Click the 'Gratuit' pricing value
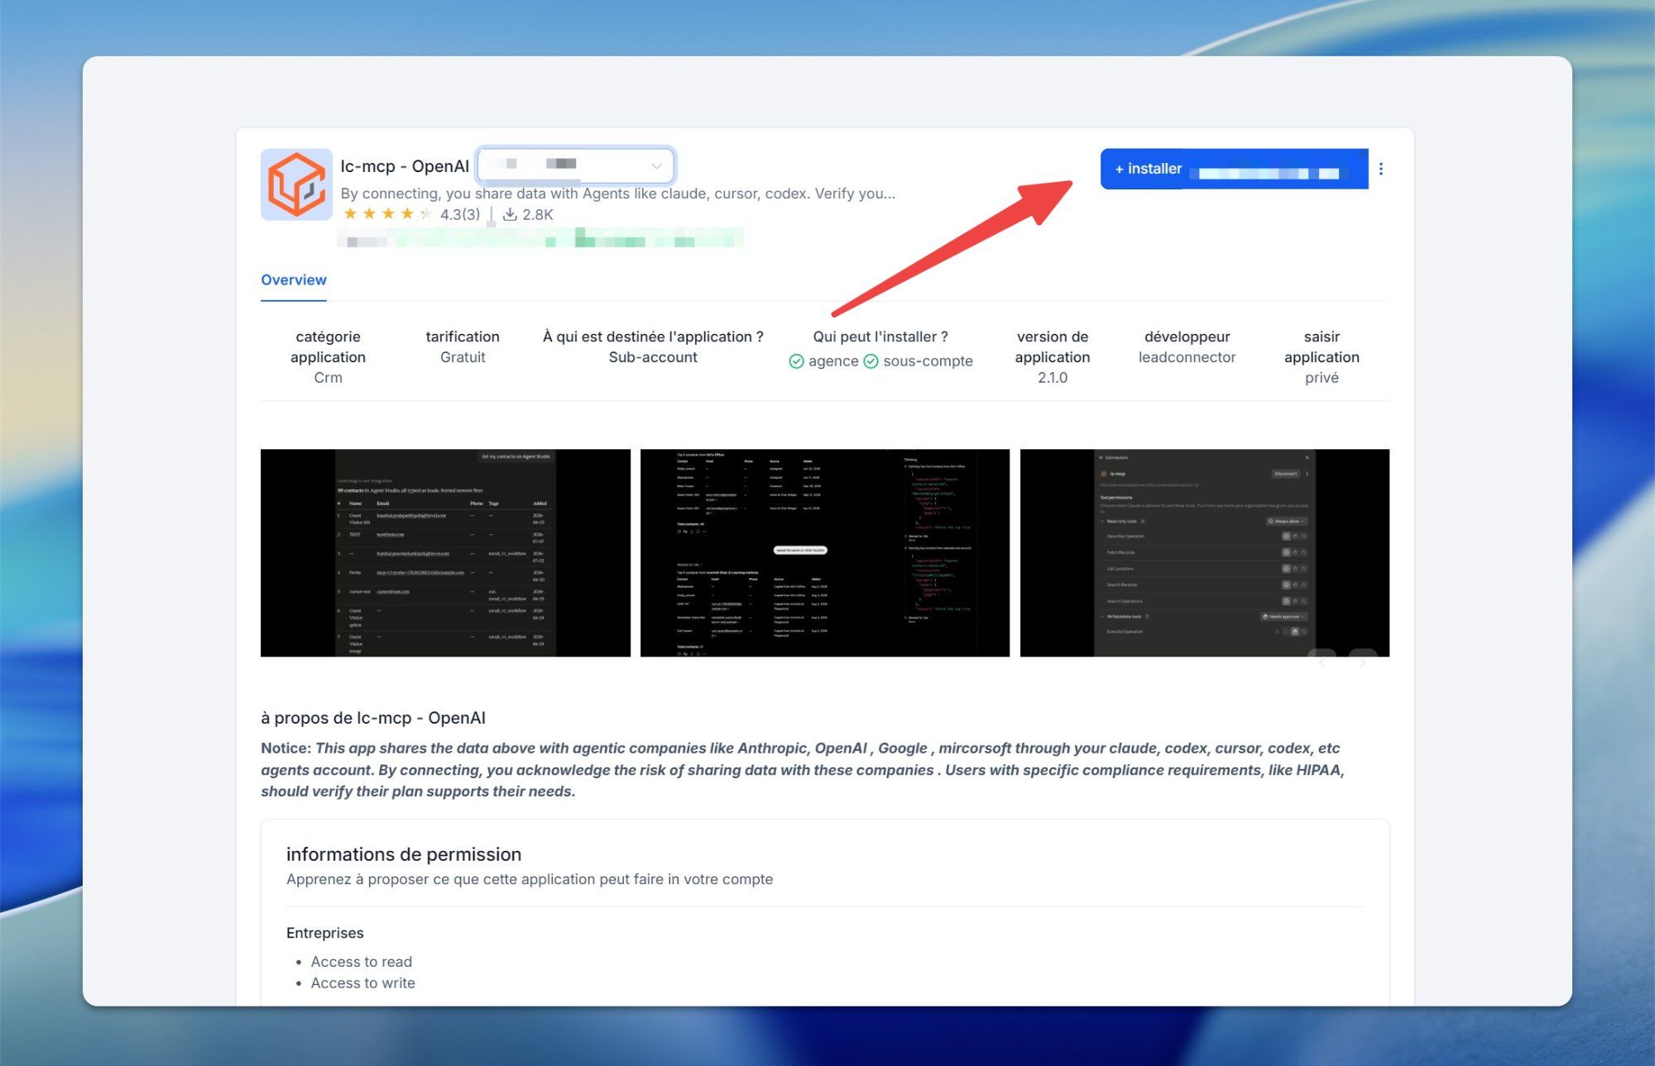This screenshot has height=1066, width=1655. (x=463, y=357)
